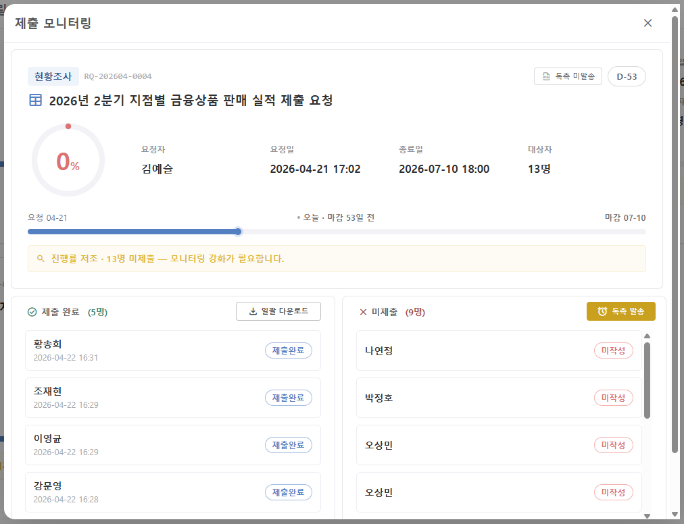Click the end date 2026-07-10 18:00
Viewport: 684px width, 524px height.
tap(444, 169)
